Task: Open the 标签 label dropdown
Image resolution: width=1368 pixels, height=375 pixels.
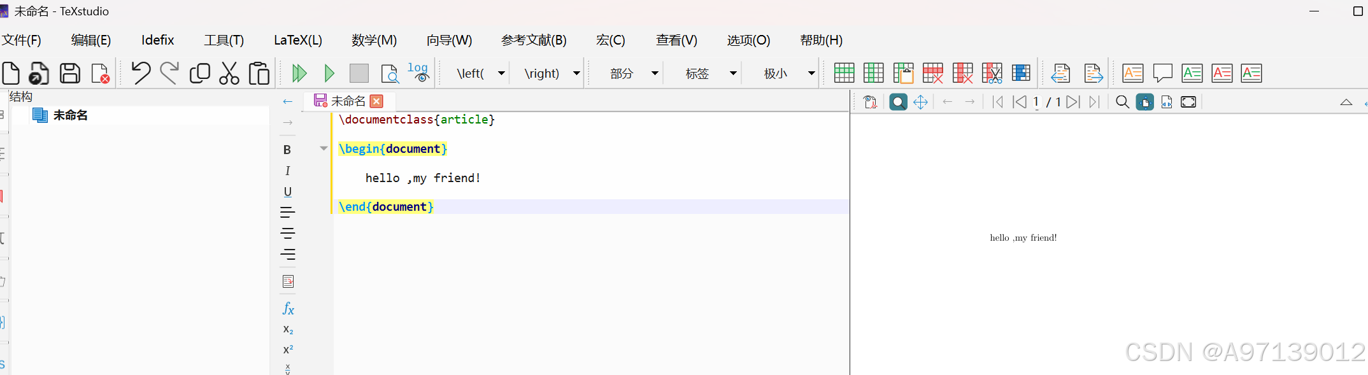Action: pos(733,73)
